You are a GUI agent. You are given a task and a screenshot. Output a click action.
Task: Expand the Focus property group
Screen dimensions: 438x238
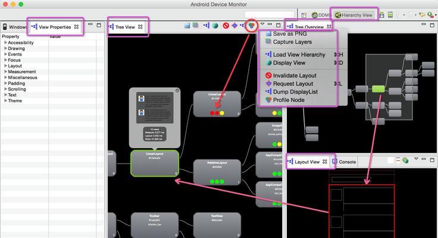pyautogui.click(x=5, y=60)
